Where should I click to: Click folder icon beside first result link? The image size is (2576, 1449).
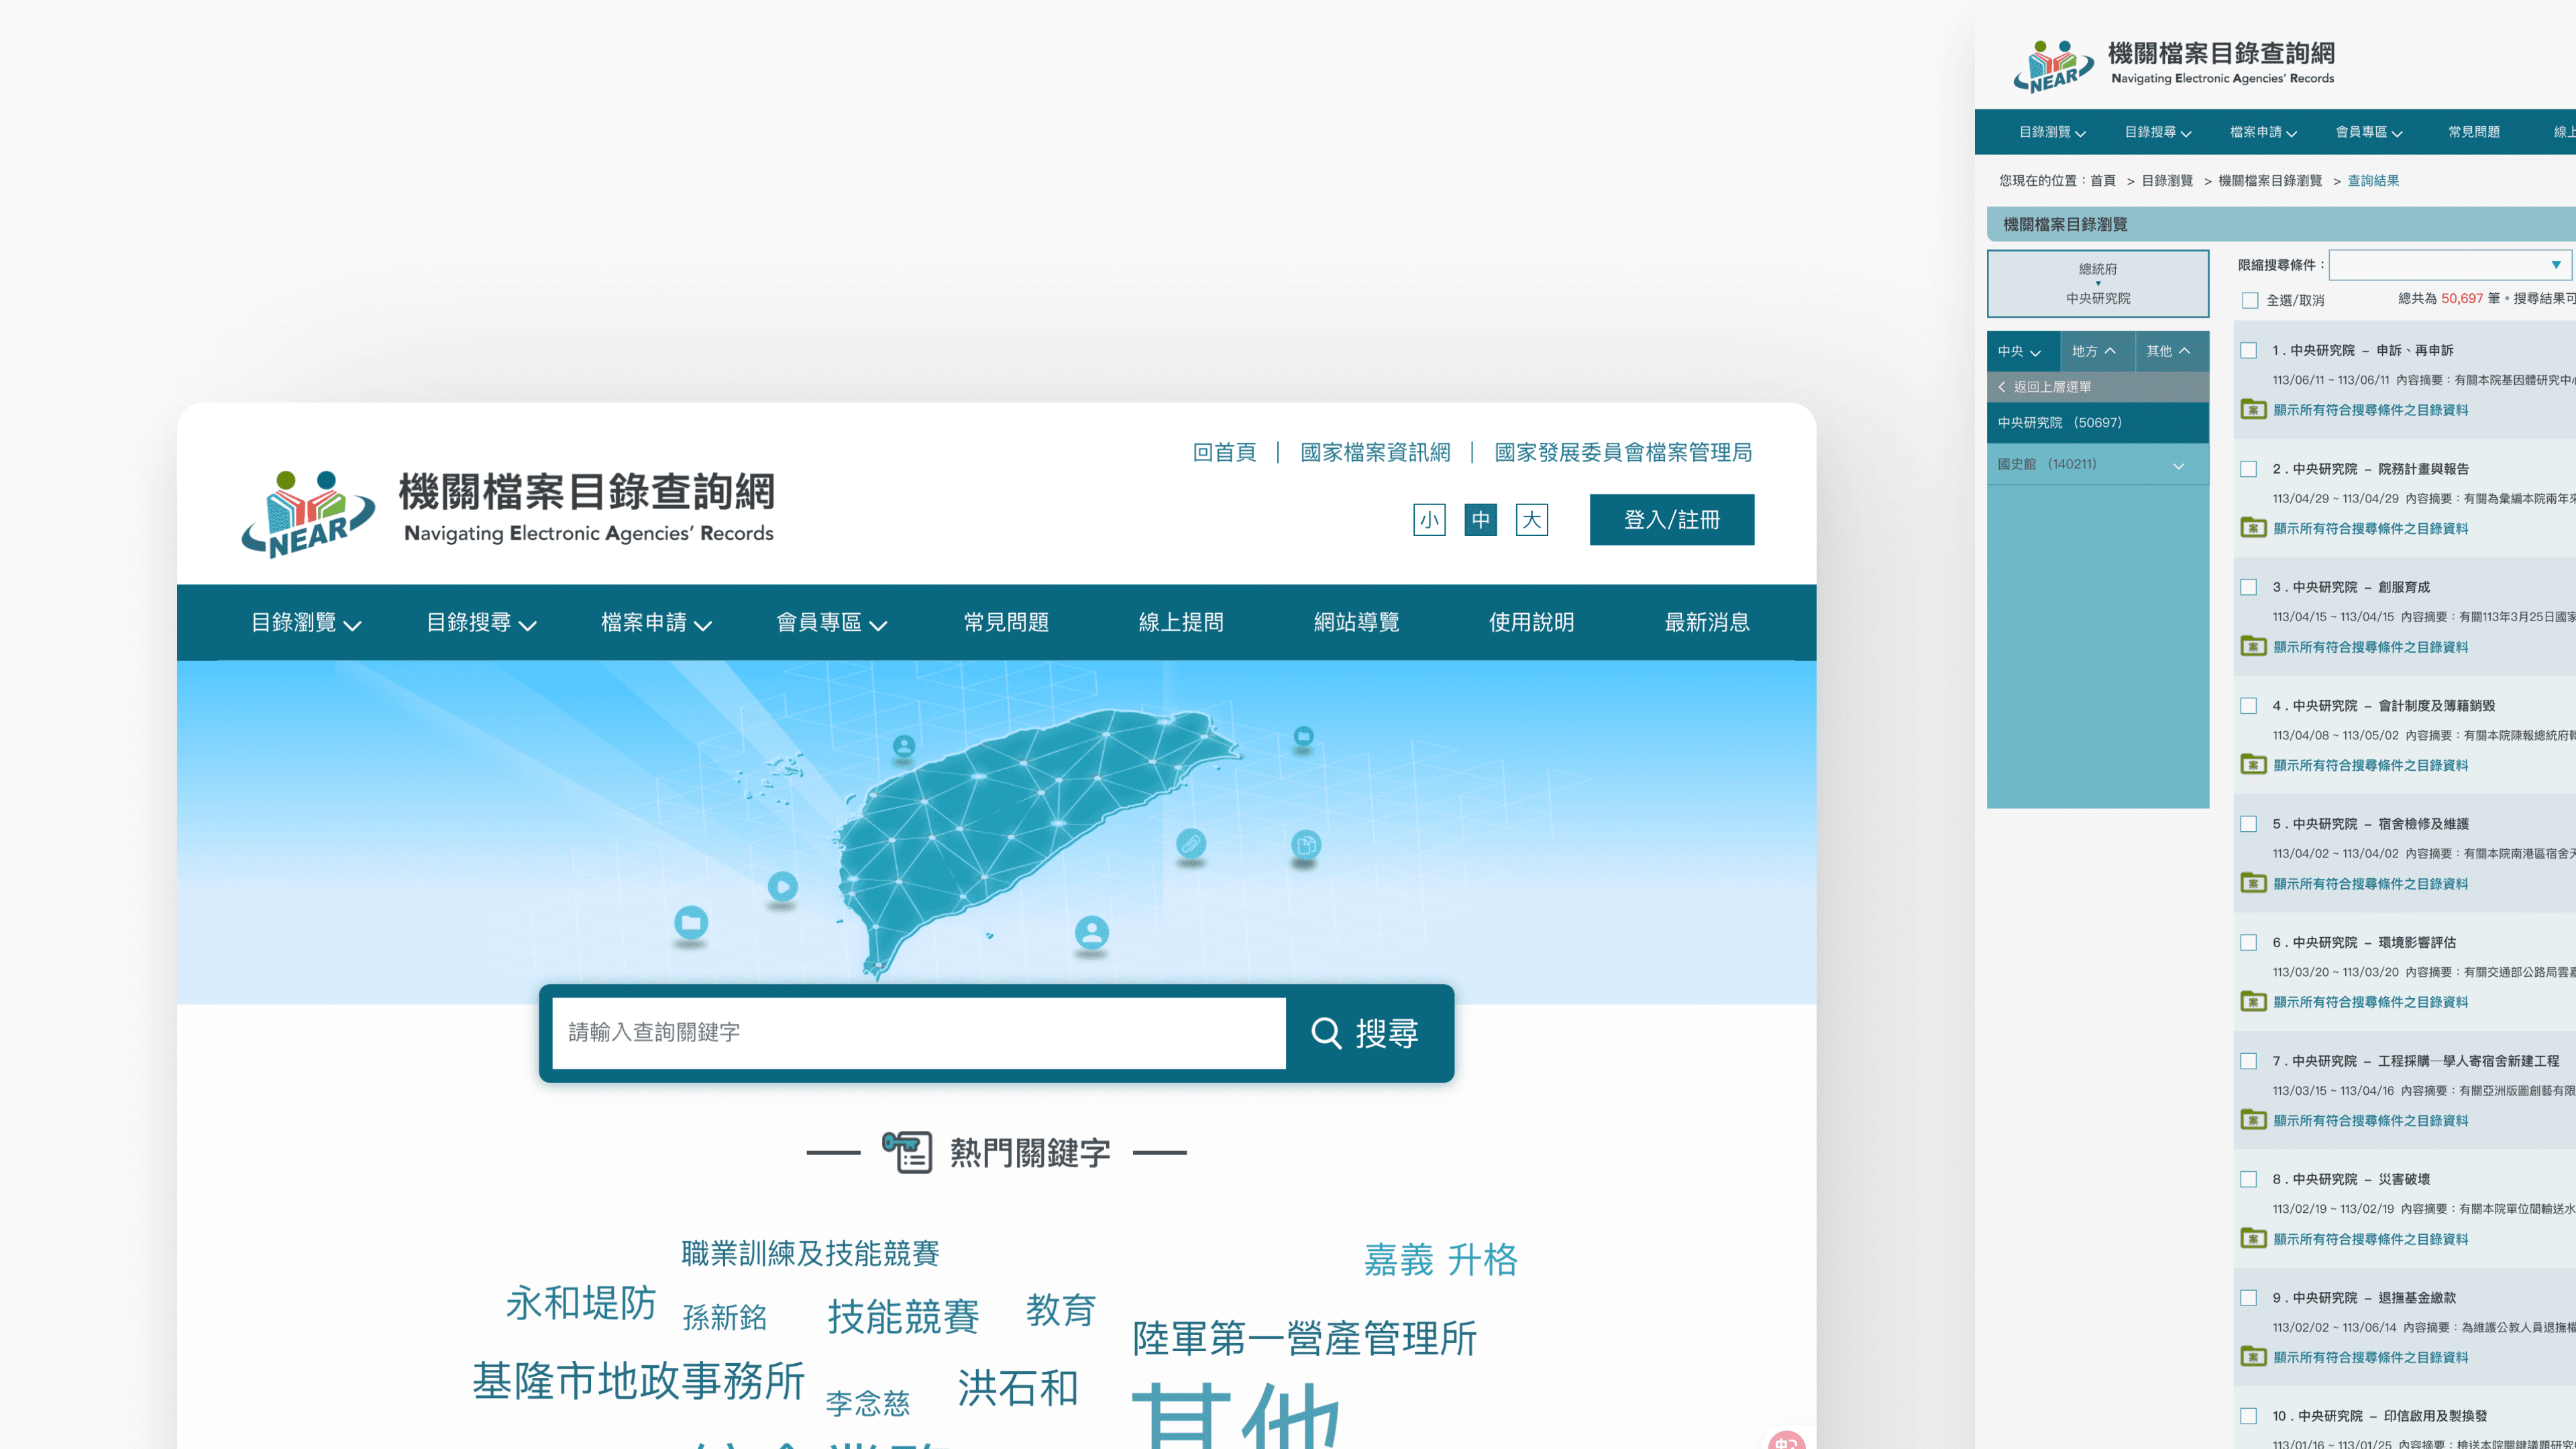pyautogui.click(x=2253, y=410)
